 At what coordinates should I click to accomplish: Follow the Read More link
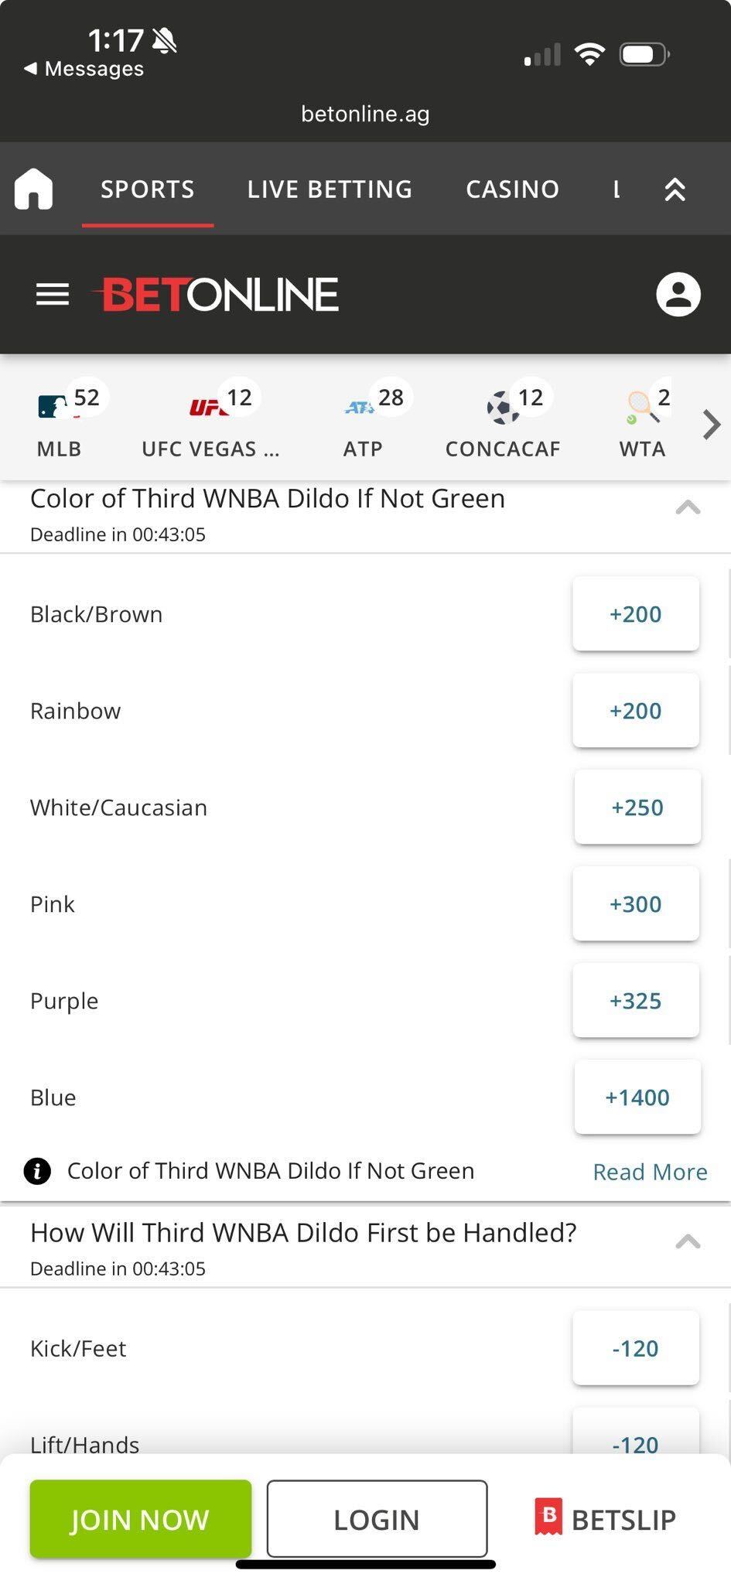650,1172
